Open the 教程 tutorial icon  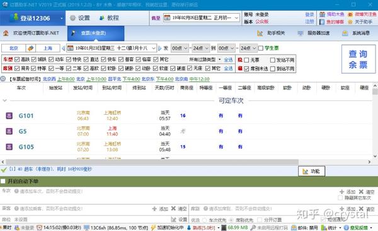coord(102,18)
